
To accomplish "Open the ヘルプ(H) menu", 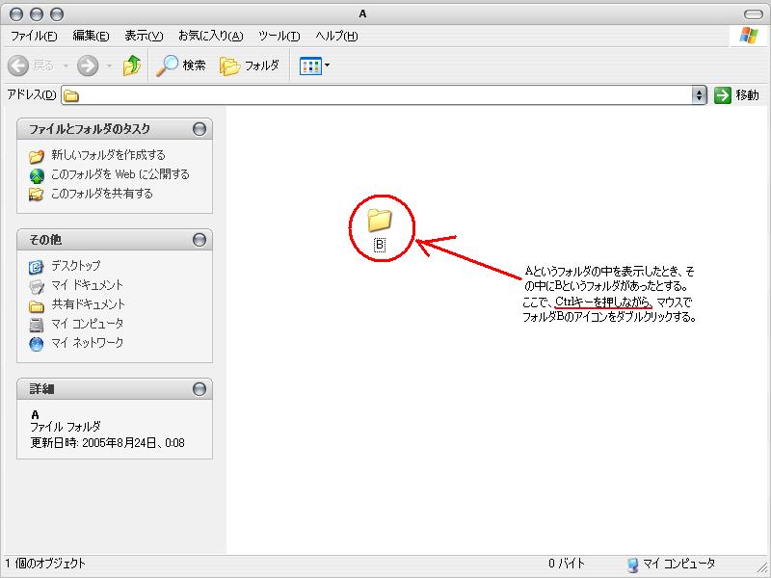I will (x=336, y=36).
